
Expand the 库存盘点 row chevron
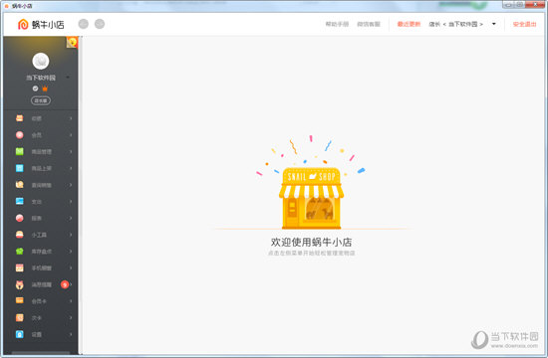pyautogui.click(x=71, y=252)
